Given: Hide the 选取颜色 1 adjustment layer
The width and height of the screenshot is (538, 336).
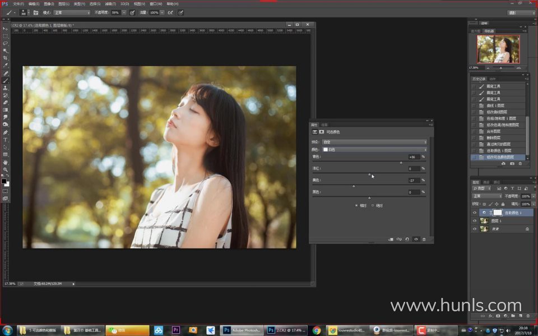Looking at the screenshot, I should [475, 213].
